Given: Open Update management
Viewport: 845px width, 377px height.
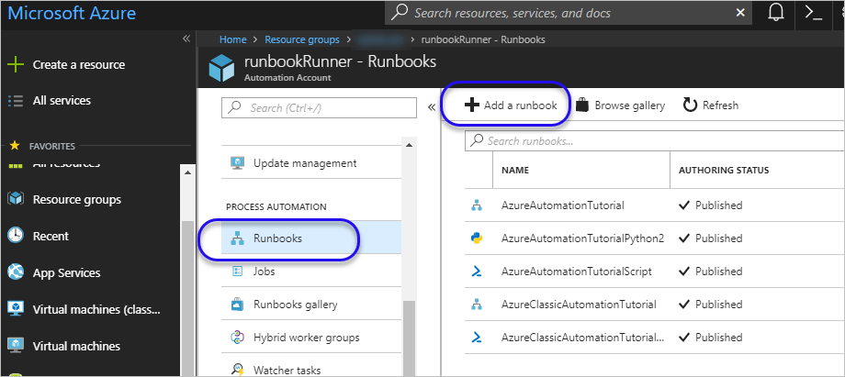Looking at the screenshot, I should click(305, 162).
